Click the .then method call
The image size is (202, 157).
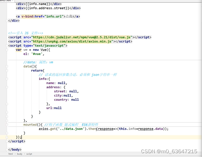92,129
